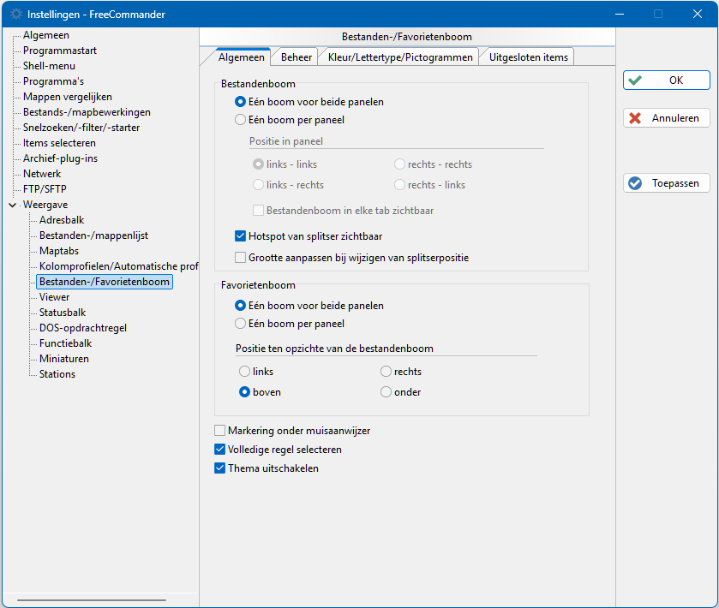This screenshot has height=608, width=719.
Task: Enable Markering onder muisaanwijzer checkbox
Action: [220, 431]
